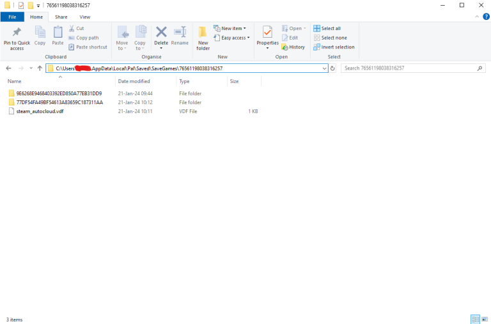Refresh the current folder view
Screen dimensions: 491x324
click(x=332, y=68)
